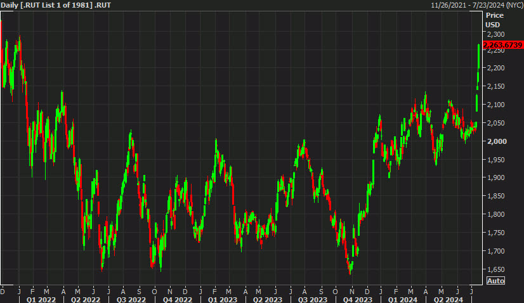The width and height of the screenshot is (524, 303).
Task: Click the 'Q2 2022' quarter label
Action: click(86, 299)
